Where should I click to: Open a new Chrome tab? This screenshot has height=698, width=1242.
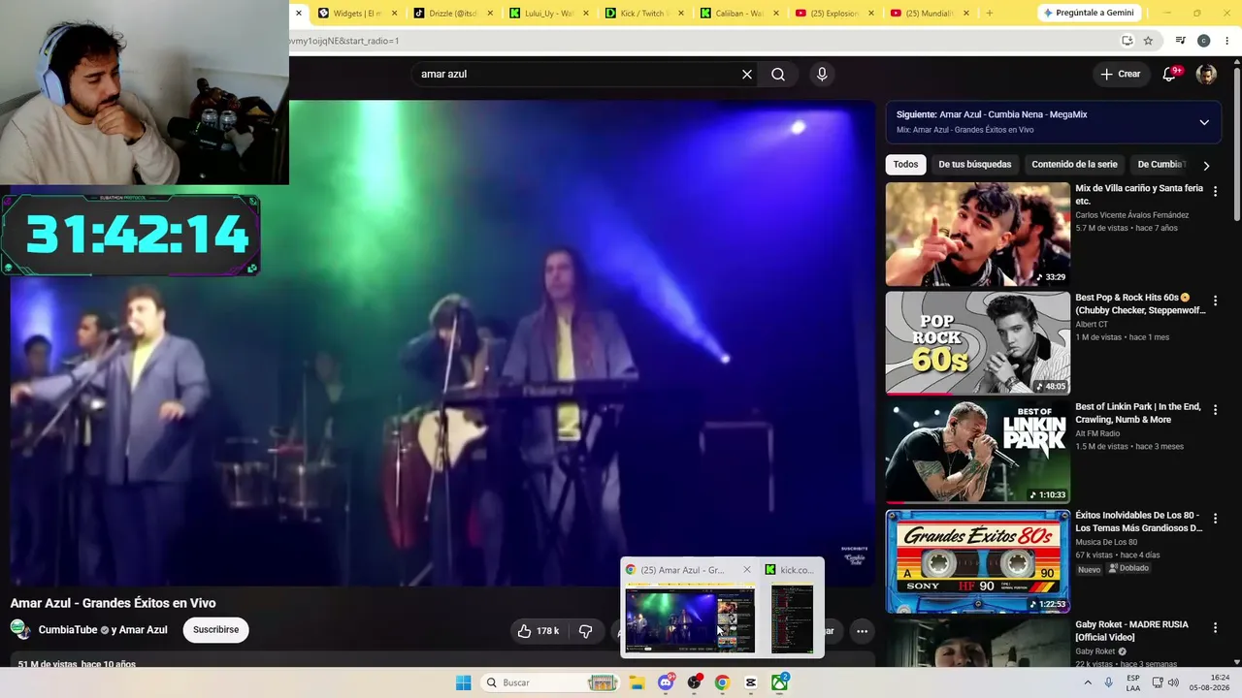[x=990, y=13]
